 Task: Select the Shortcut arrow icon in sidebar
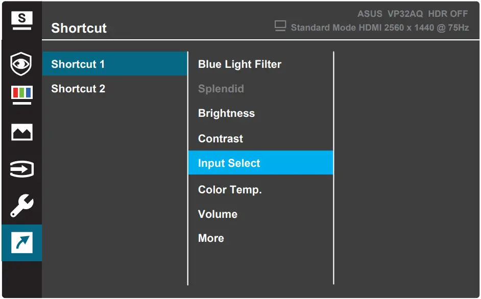(21, 243)
